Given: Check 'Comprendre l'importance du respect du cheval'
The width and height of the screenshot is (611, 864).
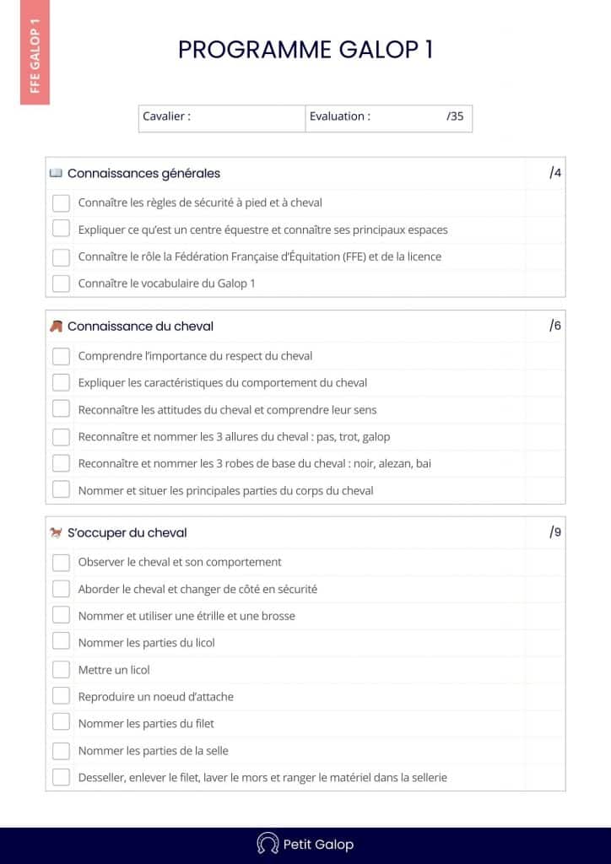Looking at the screenshot, I should click(x=61, y=356).
